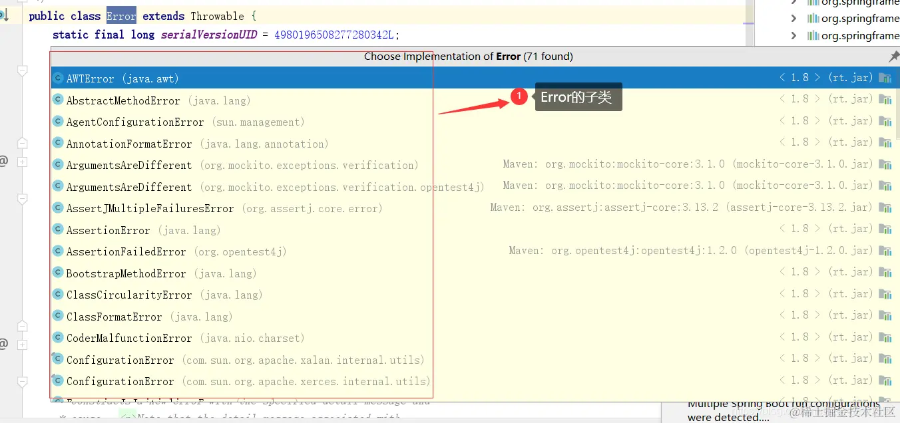
Task: Click the library icon on CoderMalfunctionError row
Action: pos(885,337)
